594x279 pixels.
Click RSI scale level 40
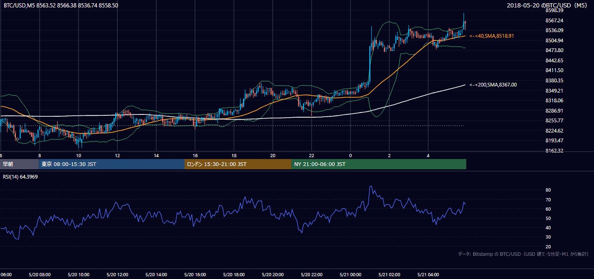coord(548,227)
